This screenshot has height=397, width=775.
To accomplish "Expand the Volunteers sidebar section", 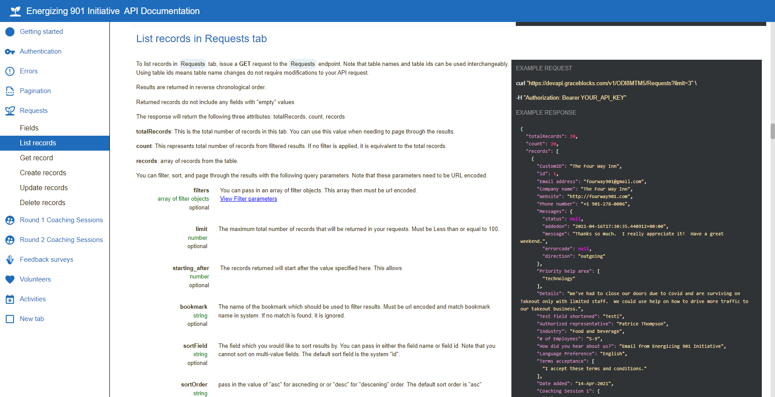I will click(x=35, y=279).
